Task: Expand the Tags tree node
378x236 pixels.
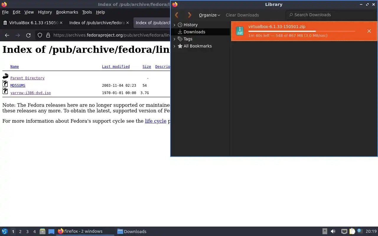Action: click(x=174, y=39)
